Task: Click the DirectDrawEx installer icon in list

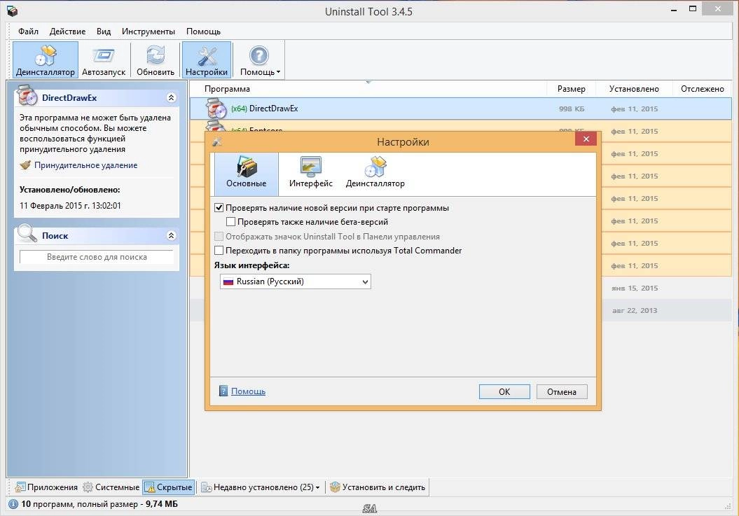Action: click(x=216, y=109)
